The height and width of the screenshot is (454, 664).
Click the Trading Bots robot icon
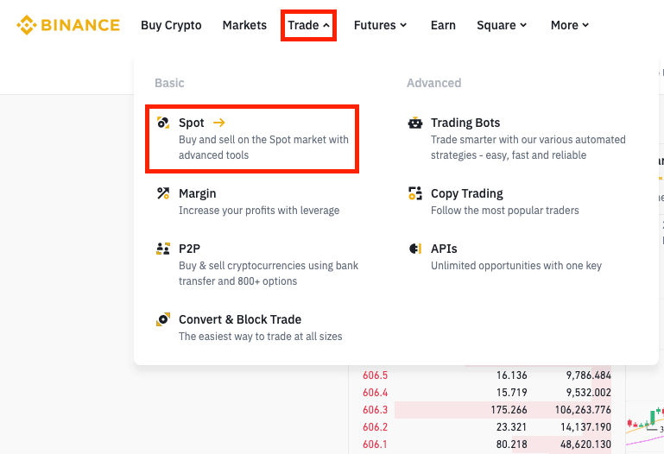tap(415, 123)
